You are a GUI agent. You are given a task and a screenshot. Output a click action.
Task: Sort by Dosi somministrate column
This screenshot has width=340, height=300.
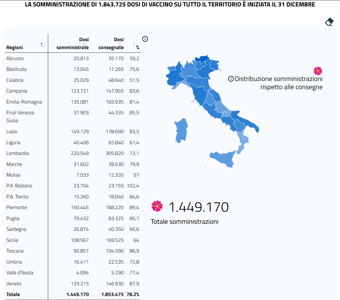click(x=85, y=45)
